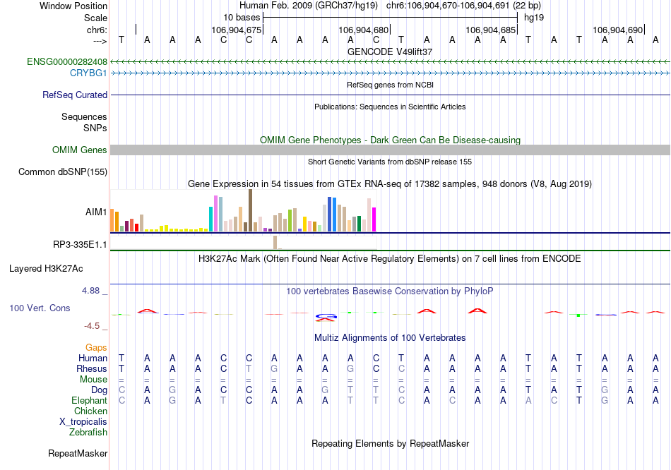671x470 pixels.
Task: Click the Mouse species label
Action: [x=93, y=380]
